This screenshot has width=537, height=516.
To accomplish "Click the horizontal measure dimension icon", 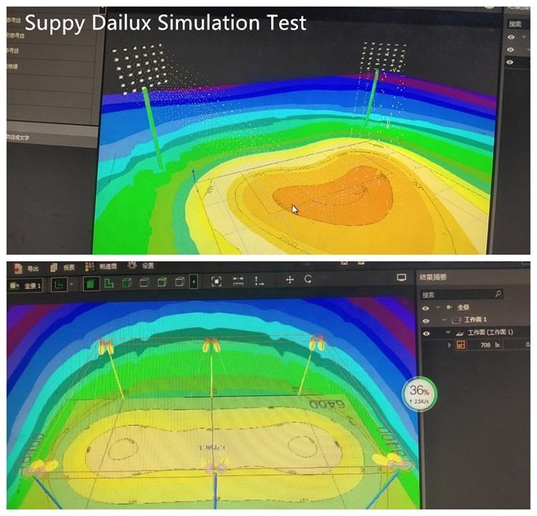I will click(x=238, y=281).
